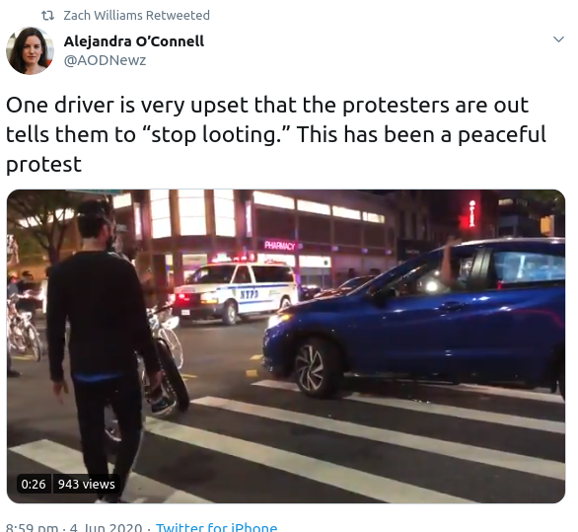Click the tweet text about the driver
The image size is (578, 532).
(x=276, y=134)
